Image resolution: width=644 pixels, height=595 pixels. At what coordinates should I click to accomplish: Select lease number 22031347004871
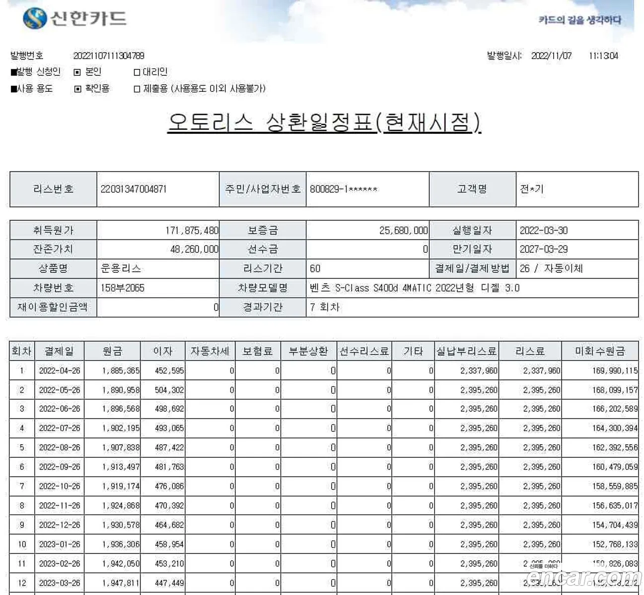click(x=134, y=189)
